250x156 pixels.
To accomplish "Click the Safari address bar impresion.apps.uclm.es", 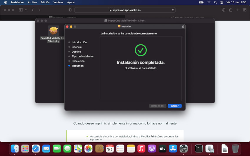I will pos(125,10).
